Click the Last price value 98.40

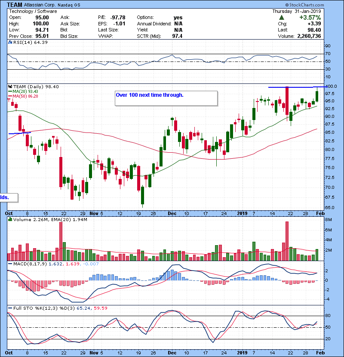[314, 30]
